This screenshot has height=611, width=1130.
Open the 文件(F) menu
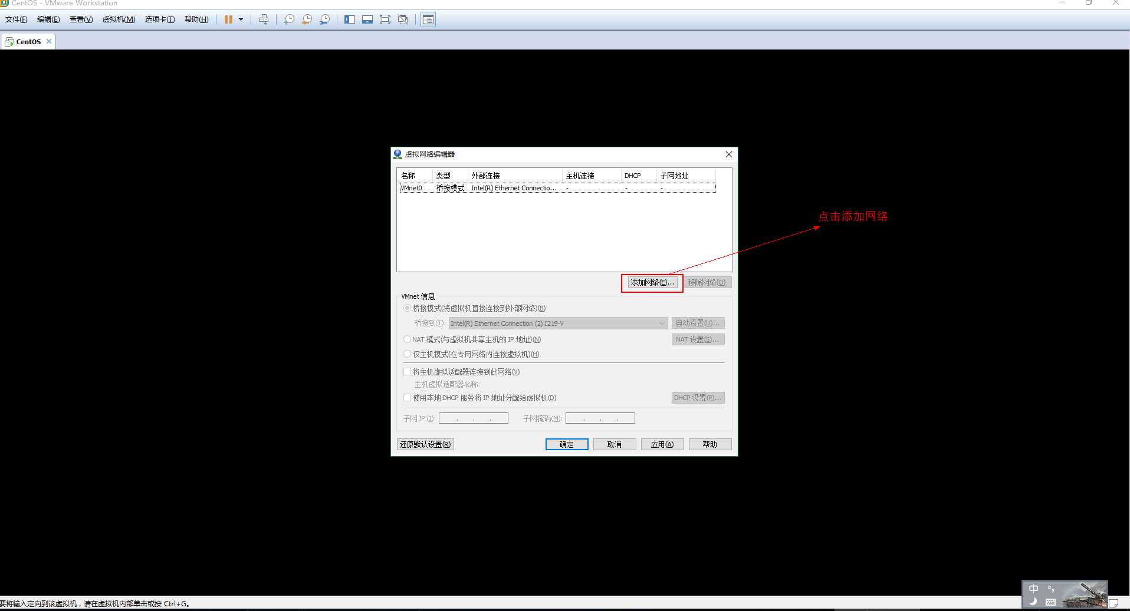click(17, 19)
